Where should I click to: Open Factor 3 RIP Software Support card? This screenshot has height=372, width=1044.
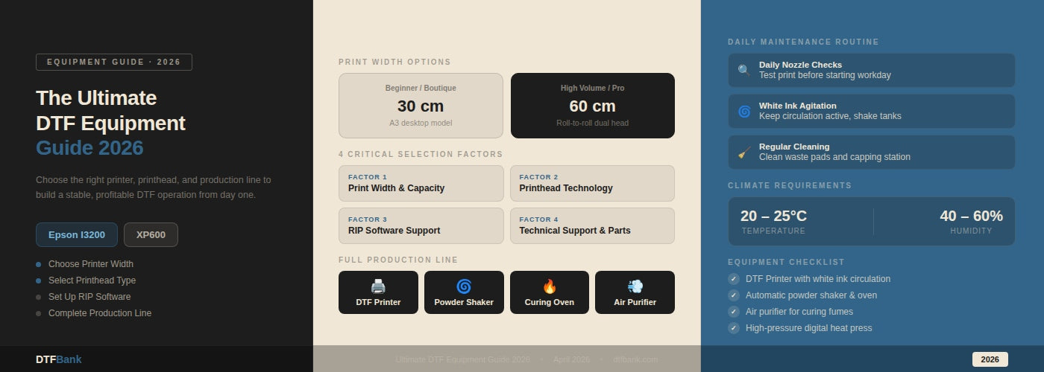pyautogui.click(x=421, y=225)
